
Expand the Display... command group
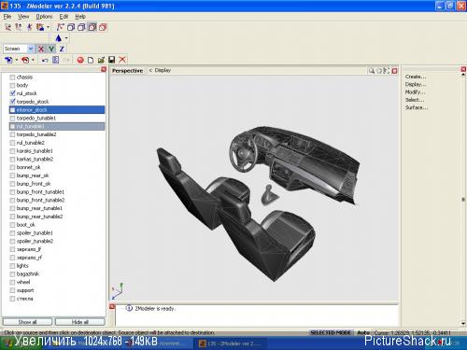point(416,84)
